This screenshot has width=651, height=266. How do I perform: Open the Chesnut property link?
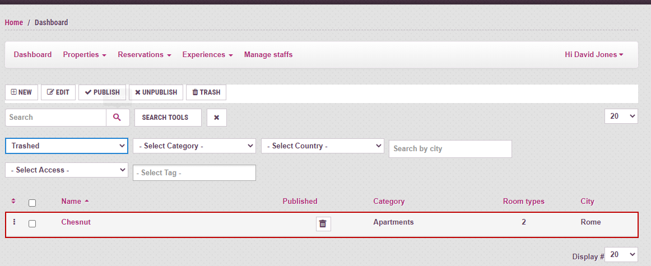tap(76, 222)
